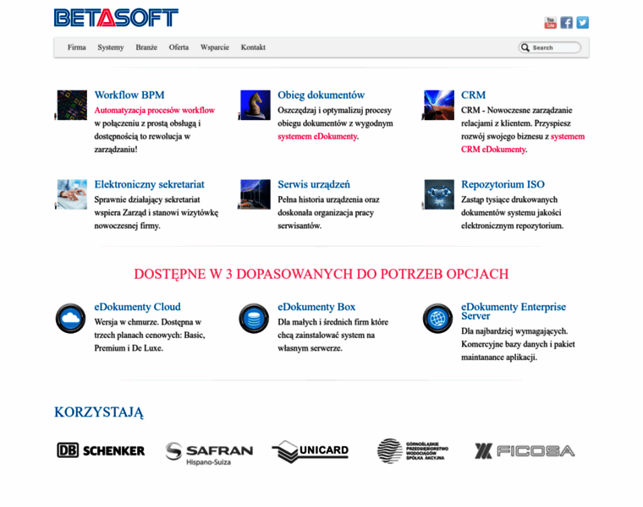The width and height of the screenshot is (643, 507).
Task: Click text 'Dla małych i średnich firm które'
Action: (x=333, y=322)
